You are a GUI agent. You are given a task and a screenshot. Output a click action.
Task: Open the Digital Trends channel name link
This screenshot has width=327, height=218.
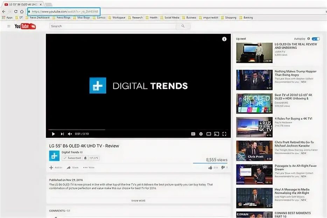72,152
